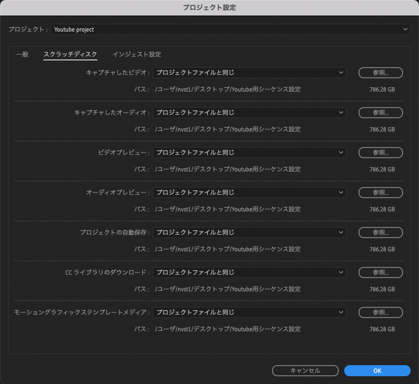Click the path text under プロジェクトの自動保存

228,249
